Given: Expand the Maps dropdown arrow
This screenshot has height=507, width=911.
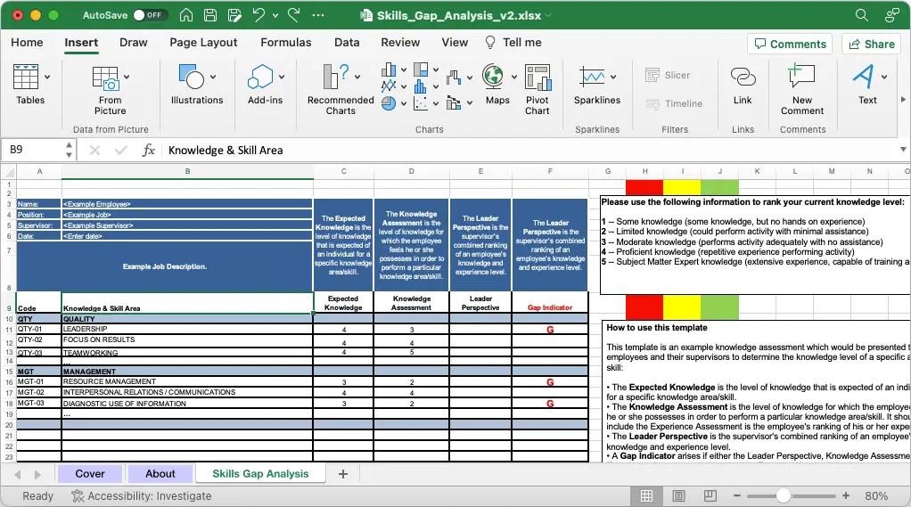Looking at the screenshot, I should point(514,77).
